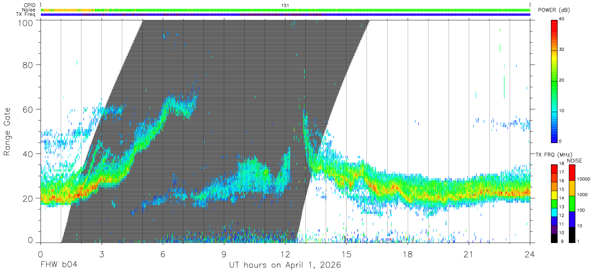Click the FHW b04 radar beam label
The height and width of the screenshot is (275, 596).
point(59,265)
